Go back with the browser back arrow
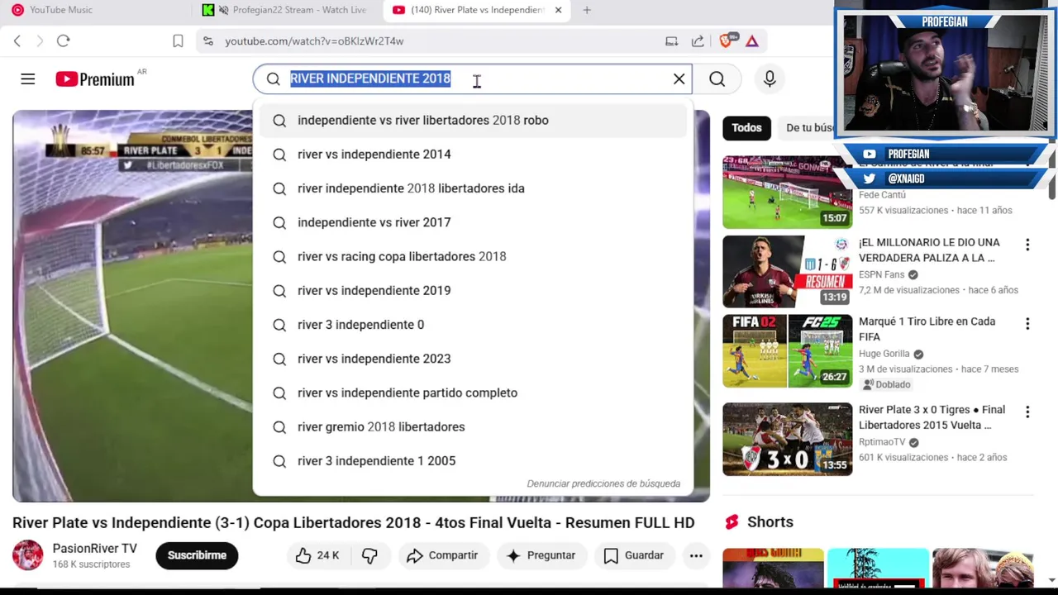The width and height of the screenshot is (1058, 595). click(17, 40)
